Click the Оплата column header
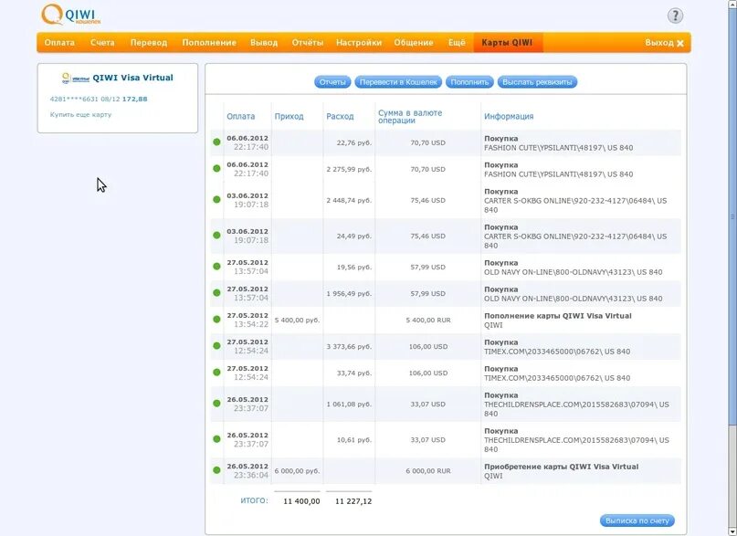This screenshot has width=737, height=536. (x=241, y=117)
